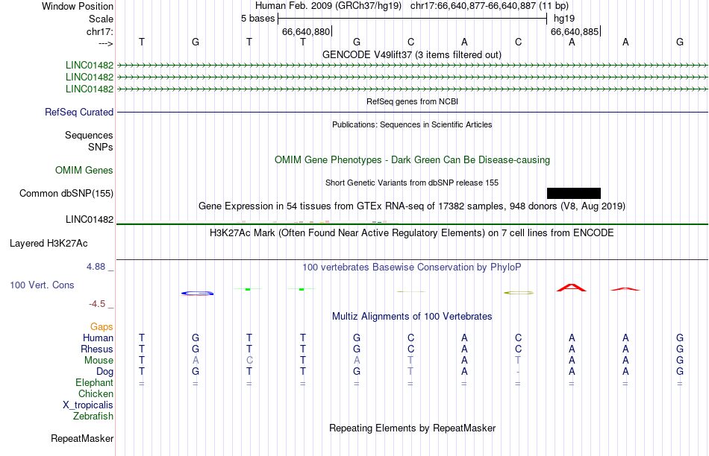Select the RepeatMasker track label
Viewport: 709px width, 456px height.
click(82, 438)
